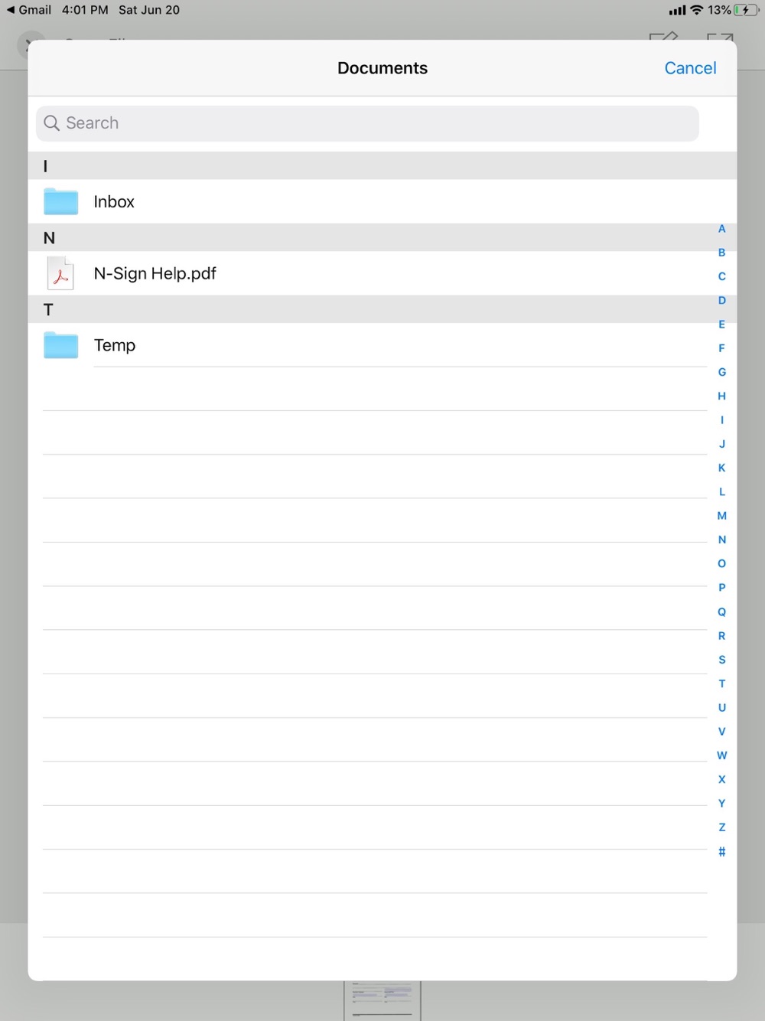Tap the Wi-Fi icon in status bar
This screenshot has height=1021, width=765.
696,10
